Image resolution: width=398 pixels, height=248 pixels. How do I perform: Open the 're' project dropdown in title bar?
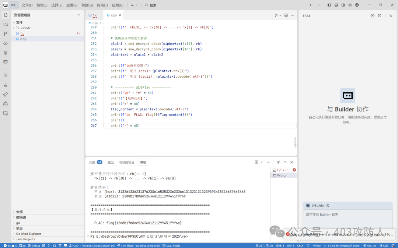tap(134, 5)
